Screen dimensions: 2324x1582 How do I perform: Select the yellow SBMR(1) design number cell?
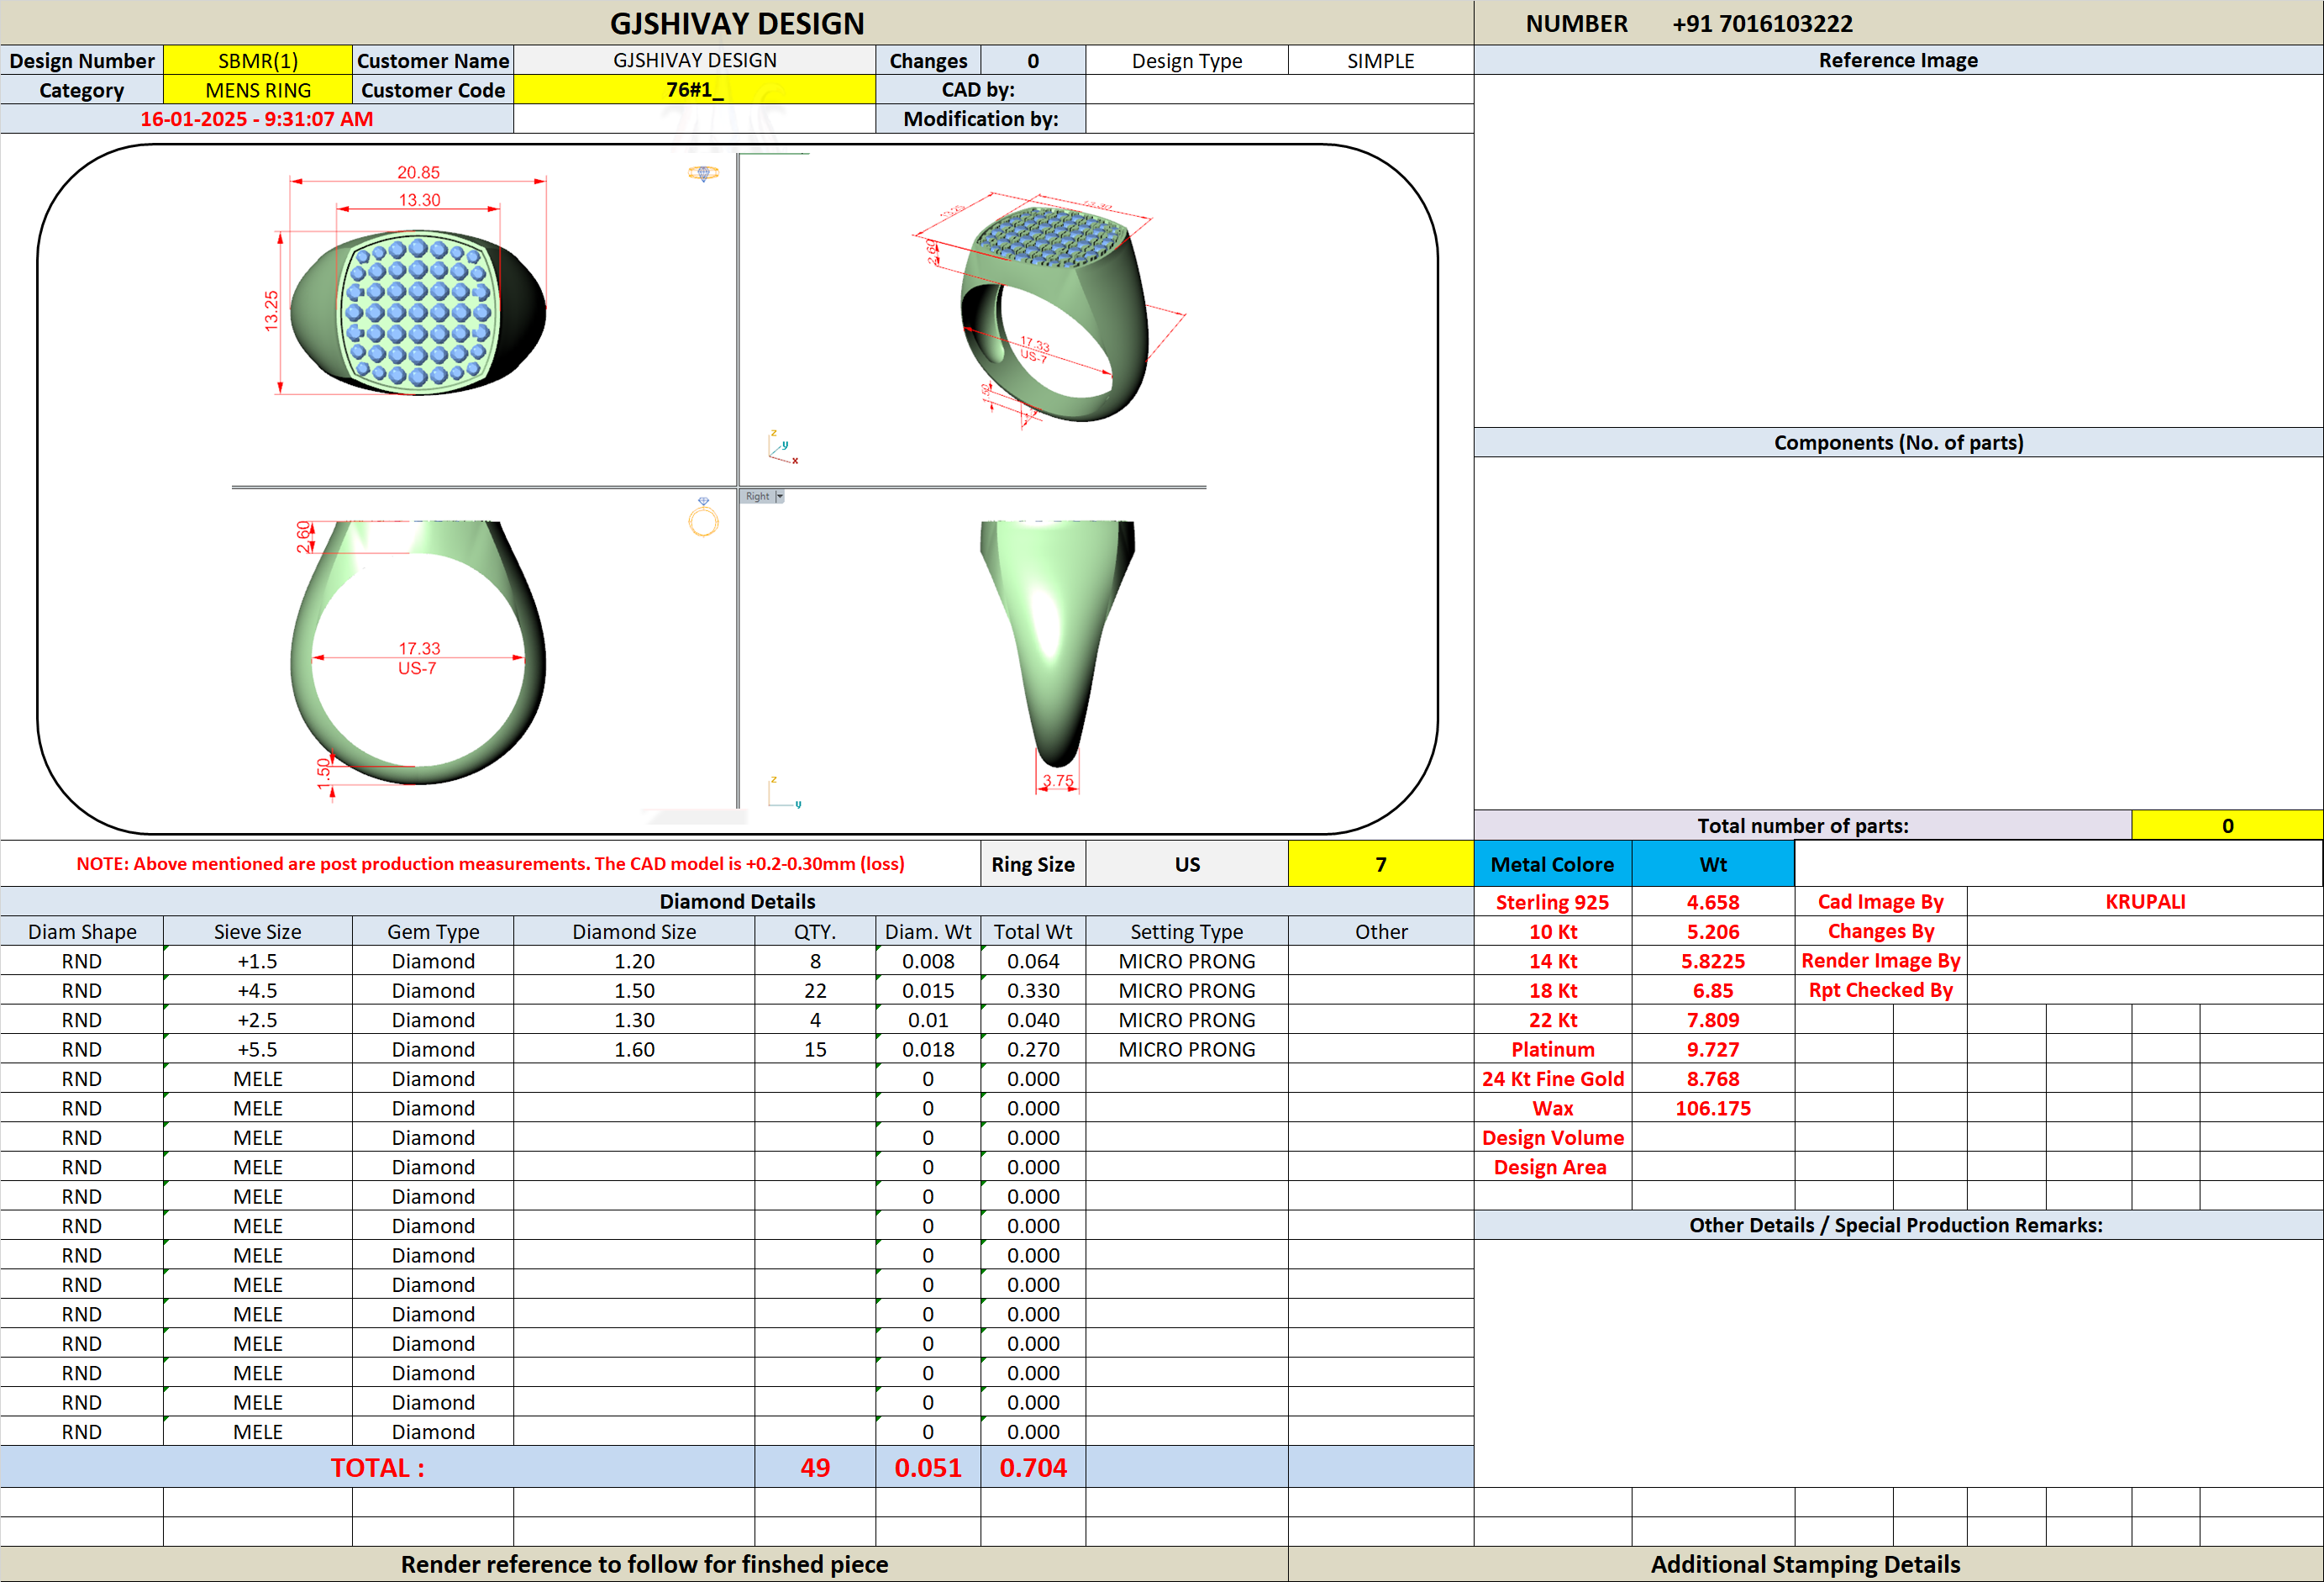[258, 60]
